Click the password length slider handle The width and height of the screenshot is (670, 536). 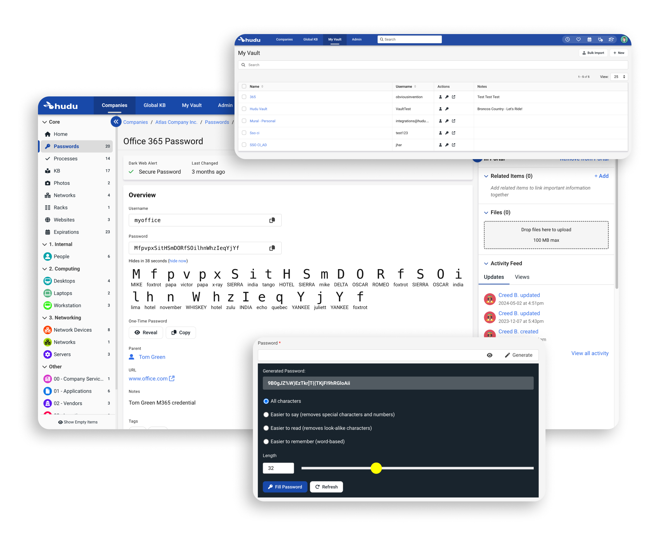(376, 468)
